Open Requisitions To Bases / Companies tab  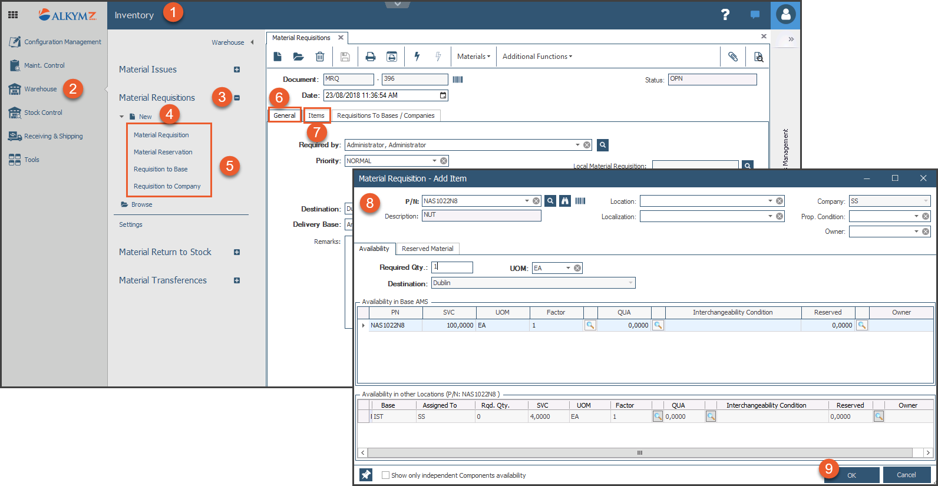tap(386, 115)
